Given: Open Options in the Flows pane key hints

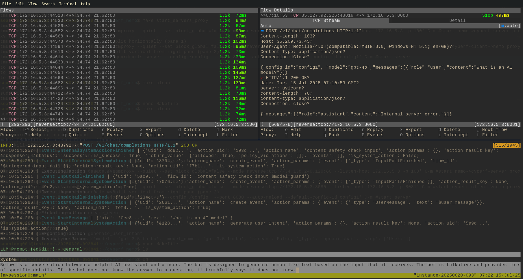Looking at the screenshot, I should (x=154, y=135).
